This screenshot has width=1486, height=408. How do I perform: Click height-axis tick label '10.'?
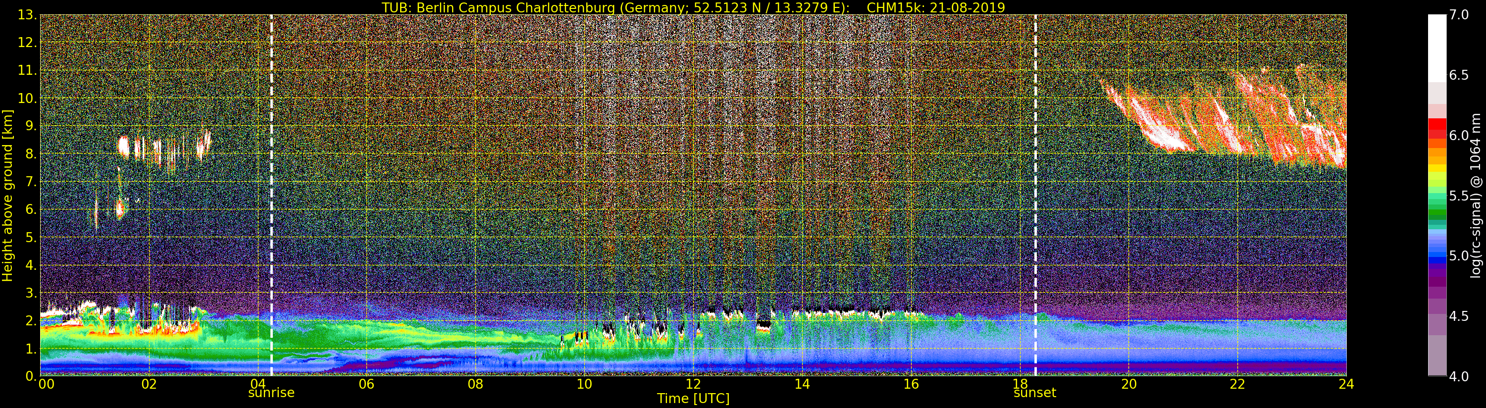(x=27, y=98)
